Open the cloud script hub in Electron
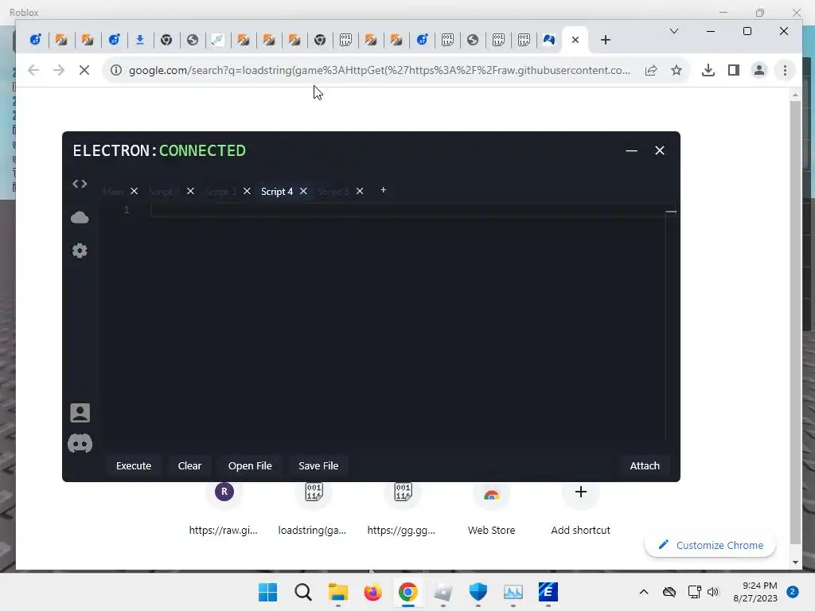 80,217
